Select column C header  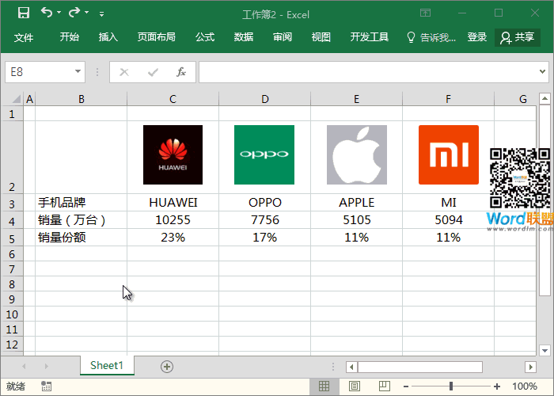[x=173, y=99]
